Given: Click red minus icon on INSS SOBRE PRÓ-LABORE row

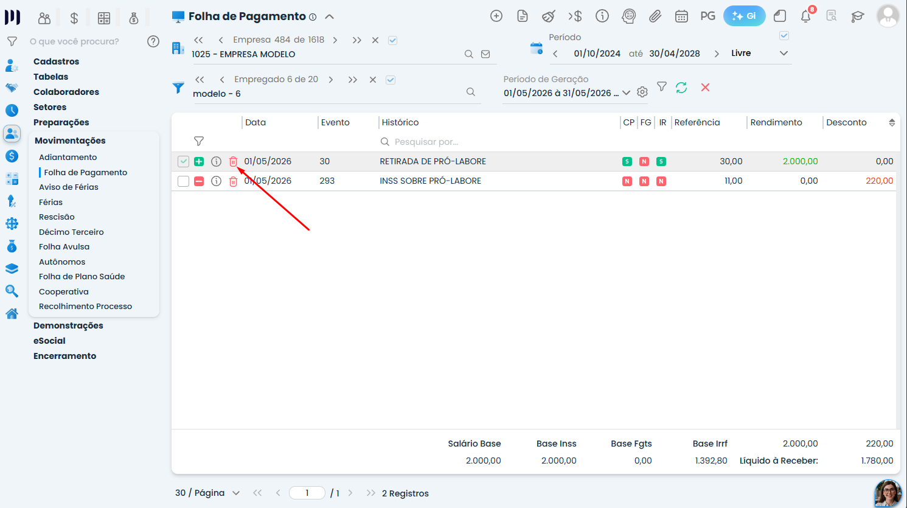Looking at the screenshot, I should pyautogui.click(x=199, y=181).
